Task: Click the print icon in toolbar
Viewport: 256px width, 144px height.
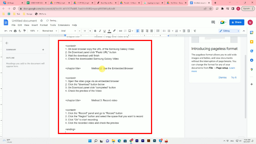Action: click(16, 31)
